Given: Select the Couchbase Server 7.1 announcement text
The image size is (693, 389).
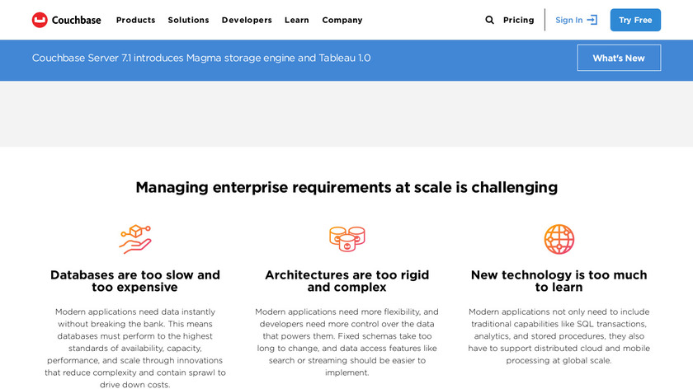Looking at the screenshot, I should (x=201, y=58).
